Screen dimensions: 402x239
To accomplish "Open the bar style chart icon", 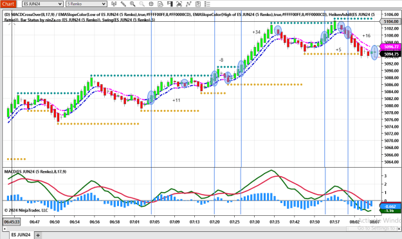I will pos(114,4).
